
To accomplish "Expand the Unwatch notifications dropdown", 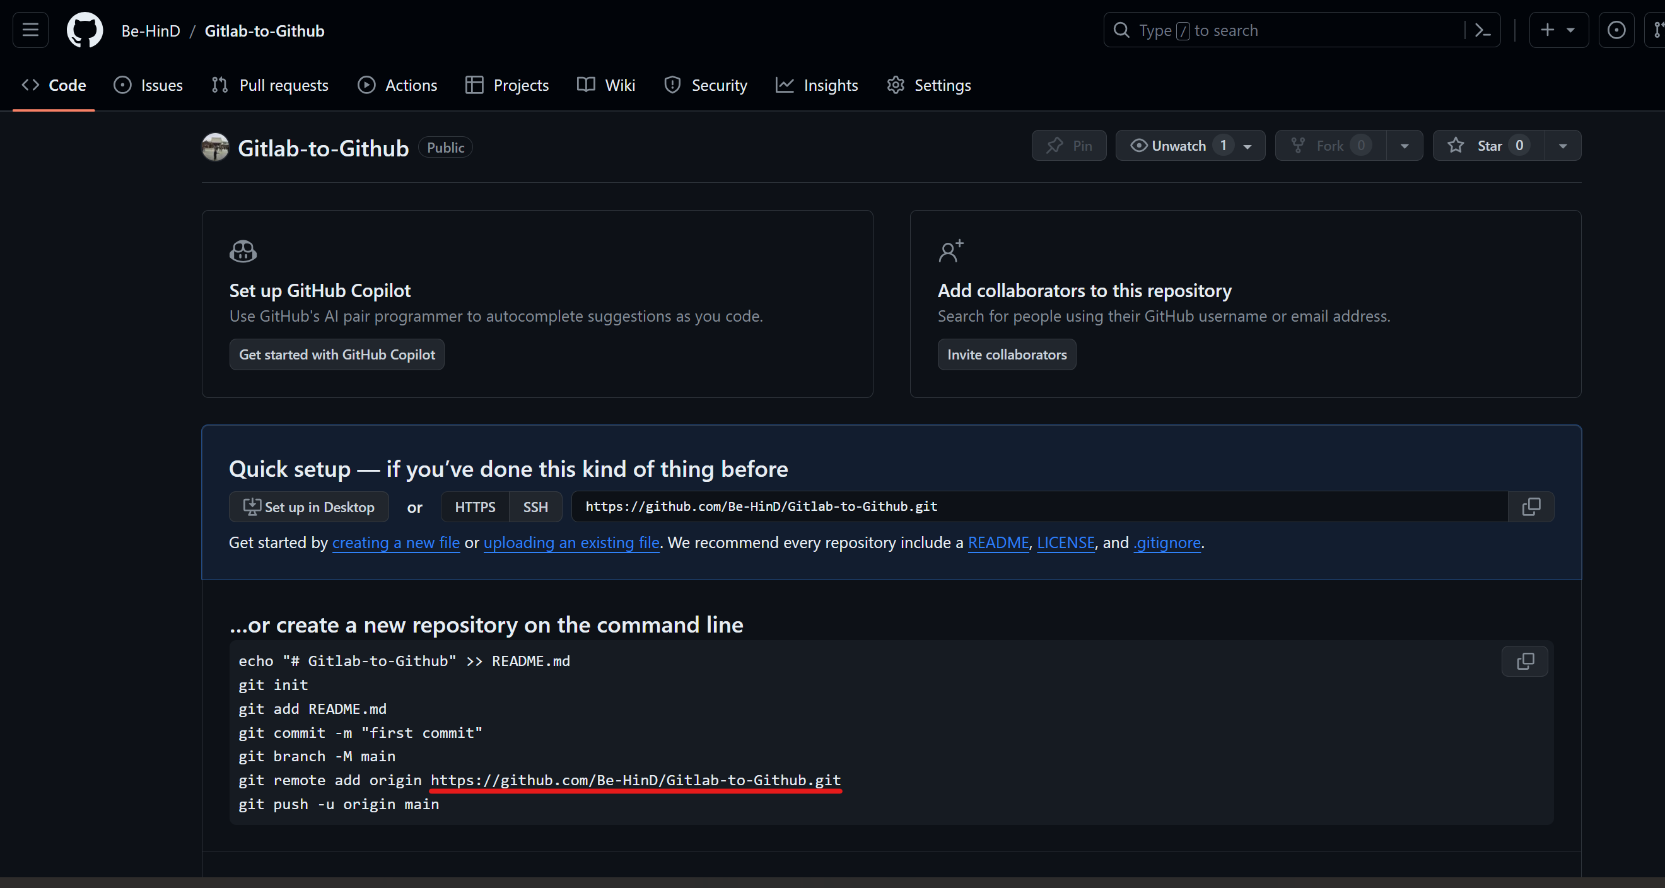I will point(1247,146).
